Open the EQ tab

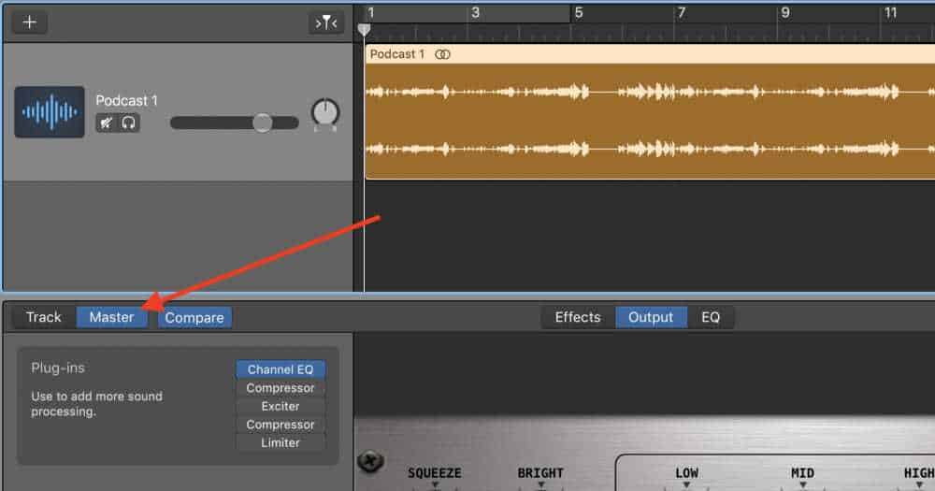click(711, 317)
